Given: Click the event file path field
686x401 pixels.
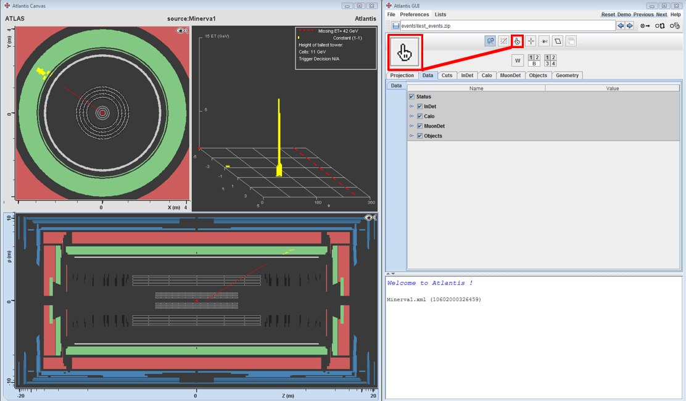Looking at the screenshot, I should 507,26.
